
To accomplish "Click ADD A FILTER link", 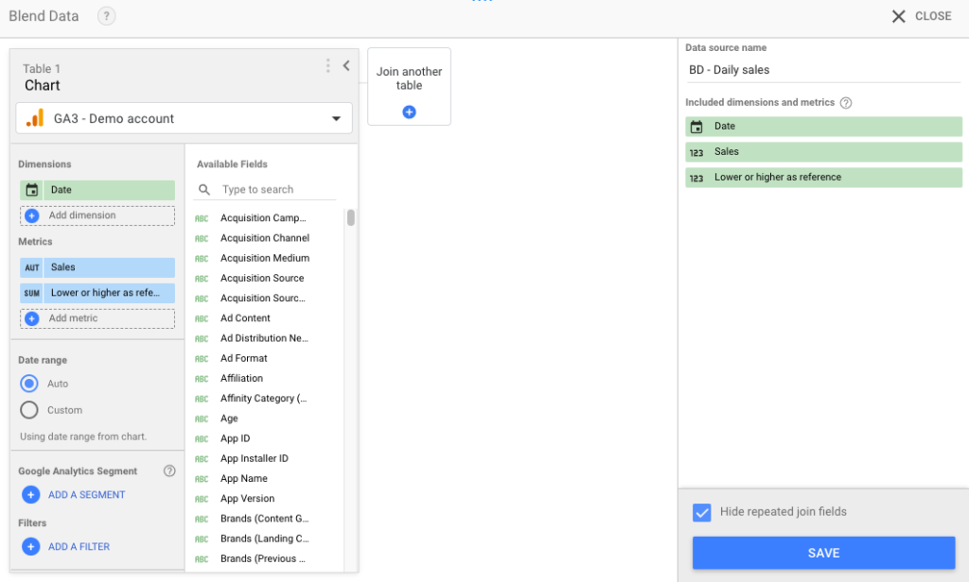I will coord(79,546).
